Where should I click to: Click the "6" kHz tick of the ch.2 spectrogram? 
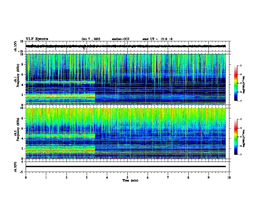pos(23,128)
